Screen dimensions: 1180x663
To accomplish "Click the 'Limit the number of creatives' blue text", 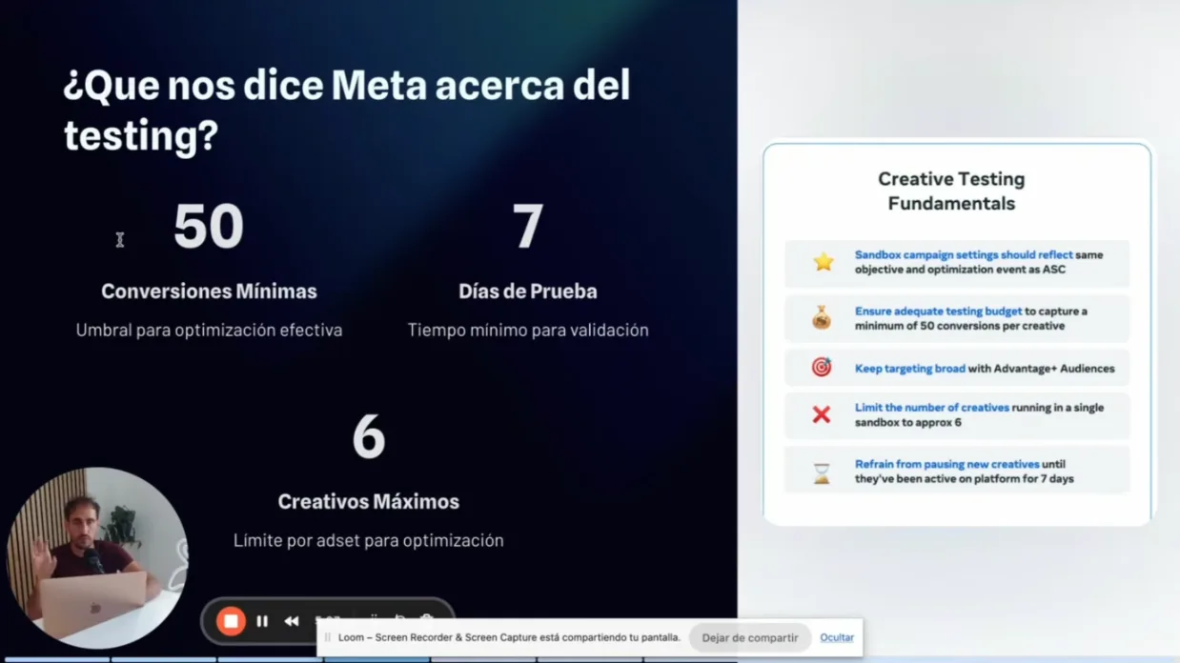I will (932, 408).
